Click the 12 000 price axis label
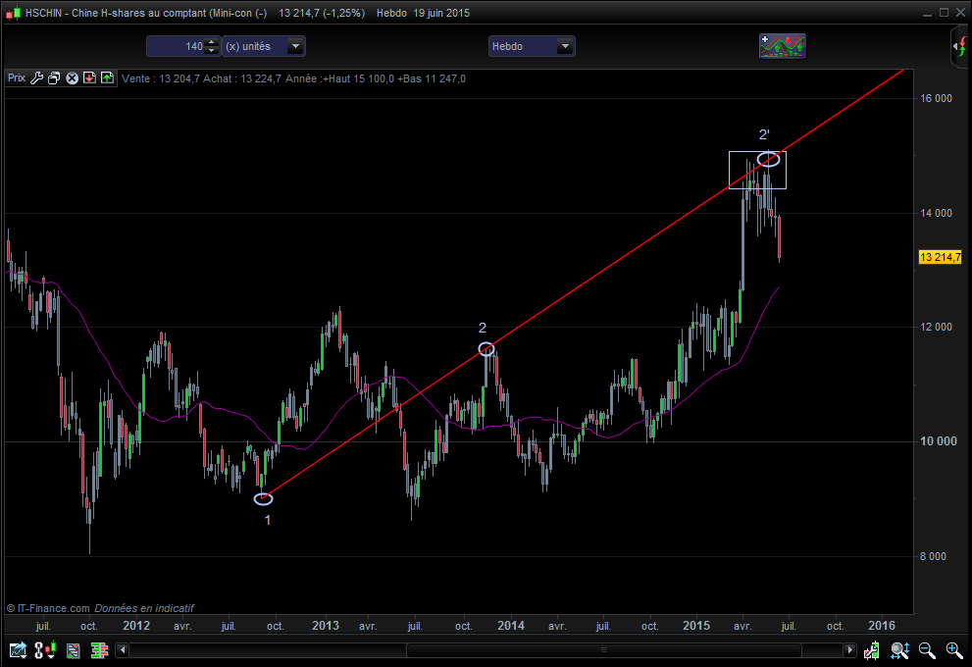Screen dimensions: 972x667 point(936,328)
